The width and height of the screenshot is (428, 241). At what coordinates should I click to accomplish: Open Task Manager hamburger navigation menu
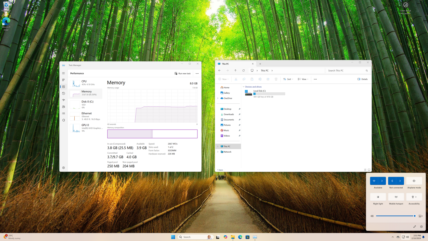(63, 73)
